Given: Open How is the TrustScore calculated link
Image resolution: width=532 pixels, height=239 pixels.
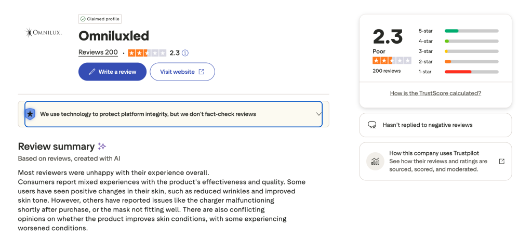Looking at the screenshot, I should coord(435,93).
